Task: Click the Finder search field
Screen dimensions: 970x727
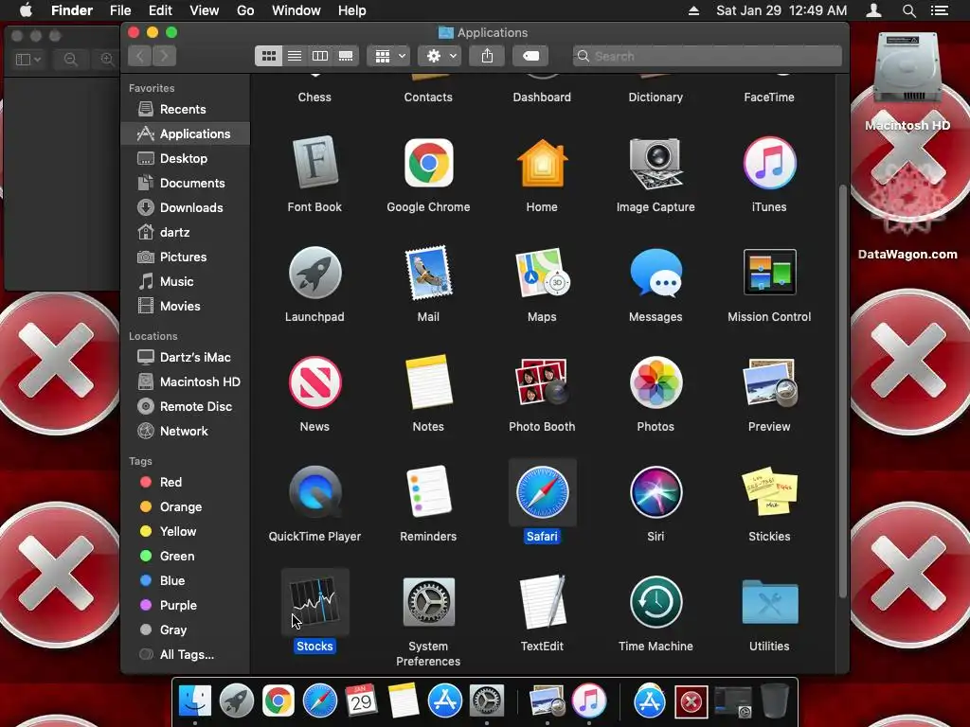Action: point(707,56)
